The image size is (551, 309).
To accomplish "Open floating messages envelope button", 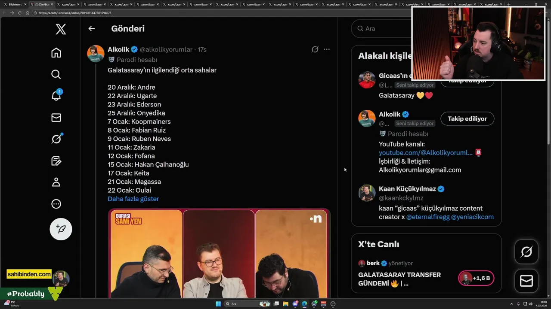I will 526,281.
